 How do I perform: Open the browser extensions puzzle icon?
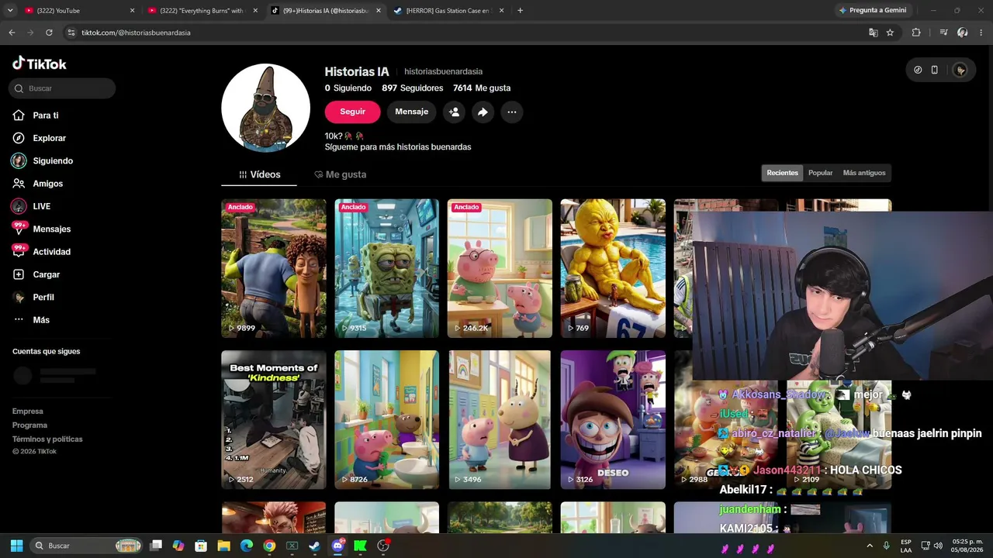tap(916, 33)
